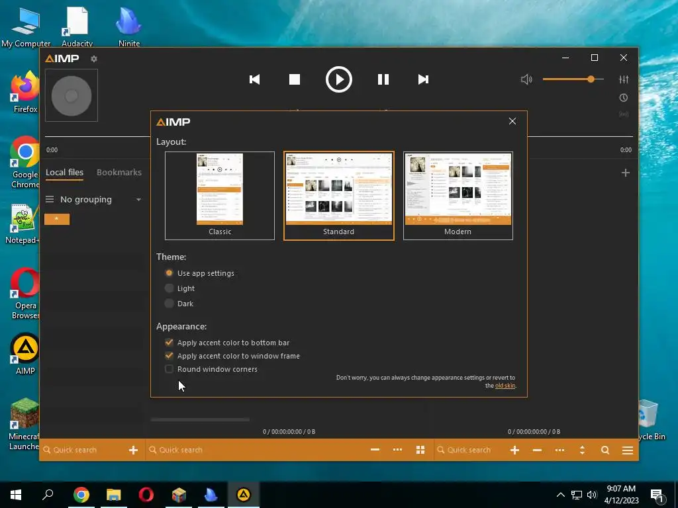
Task: Show hidden tray icons chevron
Action: 560,495
